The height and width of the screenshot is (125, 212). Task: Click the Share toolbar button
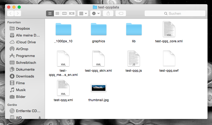coord(108,13)
